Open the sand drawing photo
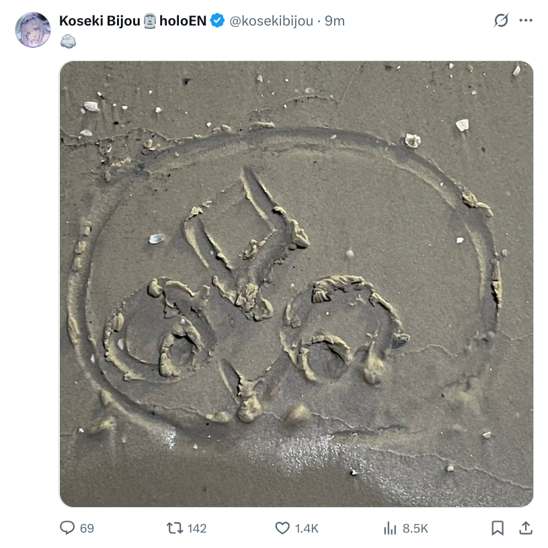 (x=297, y=284)
